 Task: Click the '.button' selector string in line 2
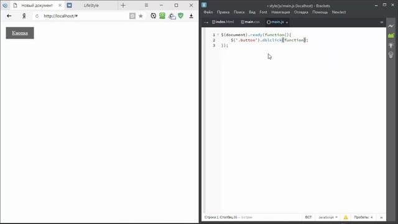click(246, 40)
